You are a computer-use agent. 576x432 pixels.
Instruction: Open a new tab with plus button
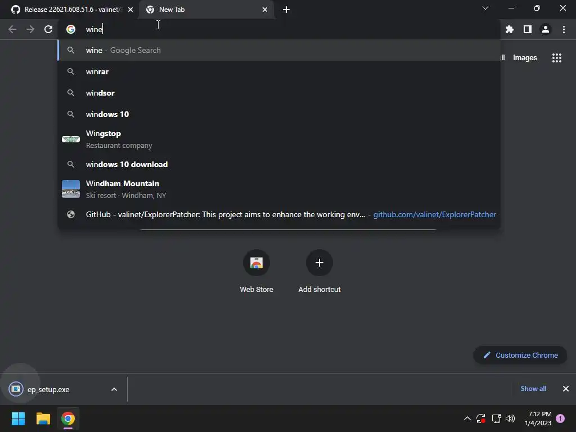[x=286, y=10]
